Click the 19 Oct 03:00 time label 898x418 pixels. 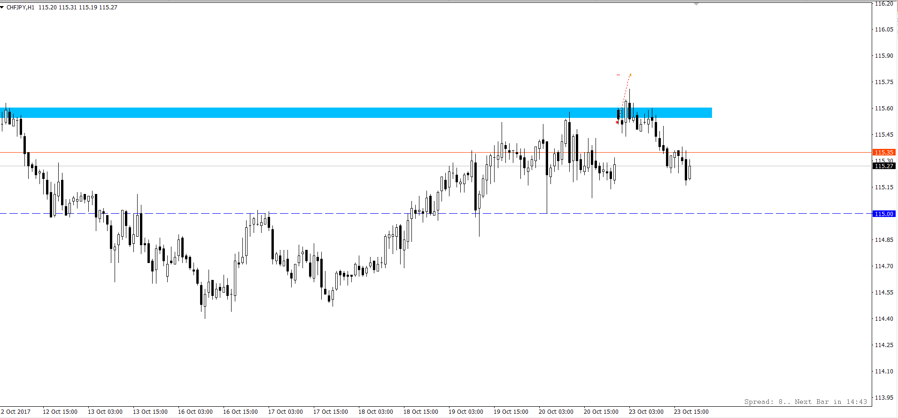(x=466, y=412)
